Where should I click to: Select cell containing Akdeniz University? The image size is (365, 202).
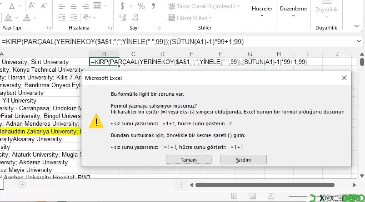pyautogui.click(x=40, y=162)
